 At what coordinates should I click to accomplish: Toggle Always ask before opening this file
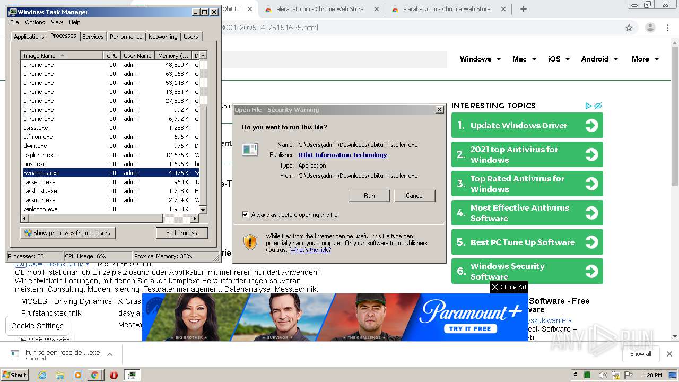click(x=245, y=215)
